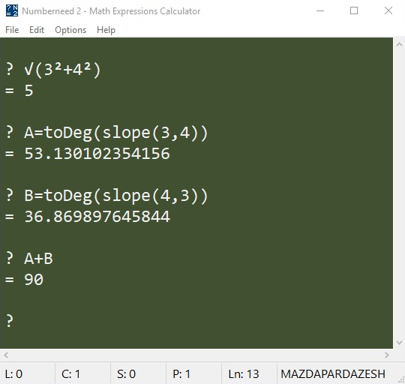405x384 pixels.
Task: Click the Numberneed app icon in title bar
Action: (12, 10)
